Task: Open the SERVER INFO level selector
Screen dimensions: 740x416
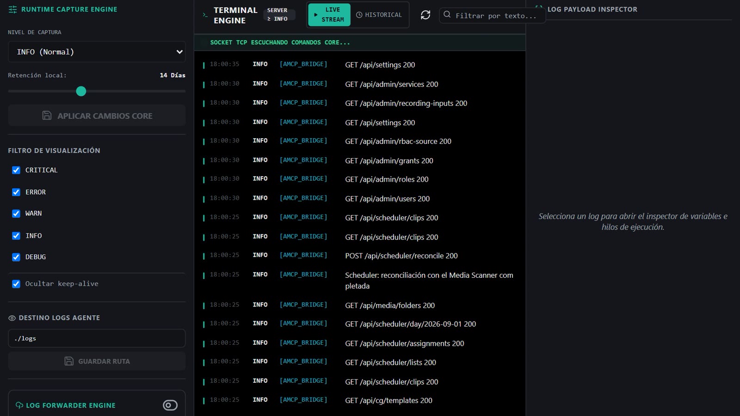Action: (279, 15)
